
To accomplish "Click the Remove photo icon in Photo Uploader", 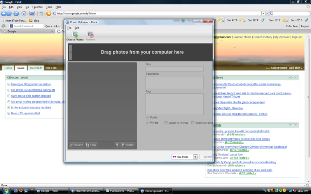I will 90,35.
